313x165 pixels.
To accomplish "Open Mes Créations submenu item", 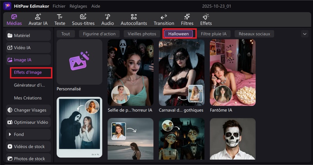I will coord(28,98).
